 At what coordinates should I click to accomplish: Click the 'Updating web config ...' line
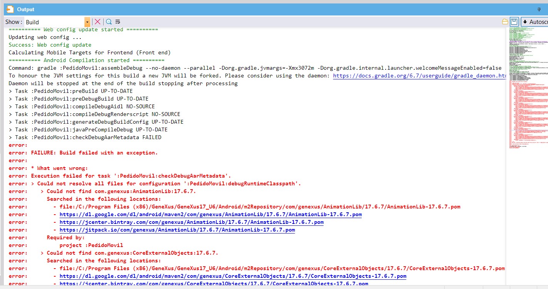45,37
